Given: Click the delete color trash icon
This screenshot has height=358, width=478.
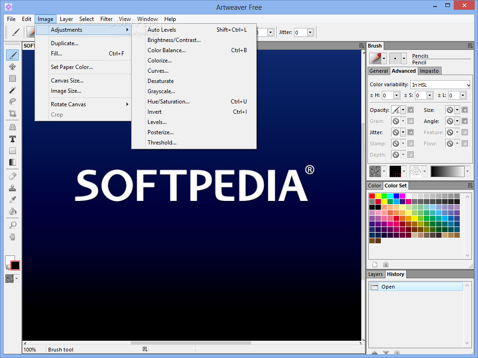Looking at the screenshot, I should tap(386, 264).
